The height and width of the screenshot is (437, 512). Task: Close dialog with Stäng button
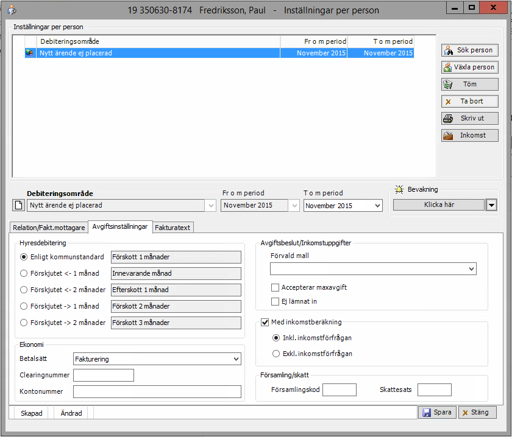pyautogui.click(x=477, y=412)
